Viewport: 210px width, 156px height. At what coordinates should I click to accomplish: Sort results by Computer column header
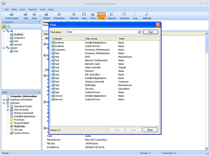point(67,39)
